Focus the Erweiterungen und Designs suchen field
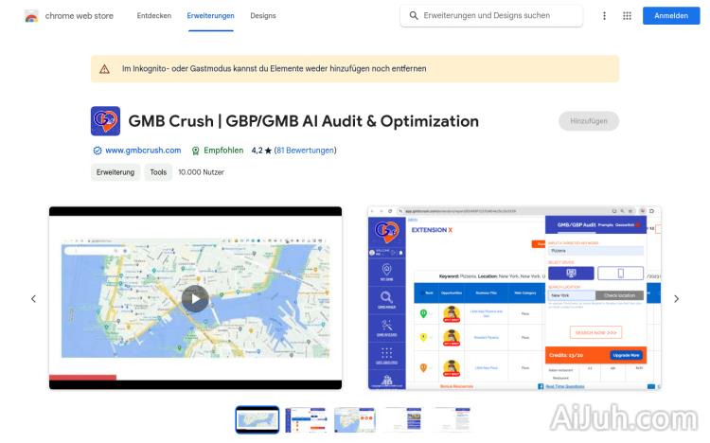Viewport: 710px width, 443px height. 491,16
